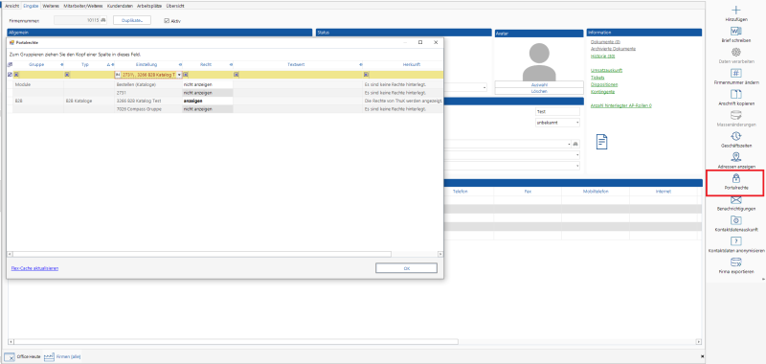Screen dimensions: 766x364
Task: Open the Tickets link
Action: tap(597, 78)
